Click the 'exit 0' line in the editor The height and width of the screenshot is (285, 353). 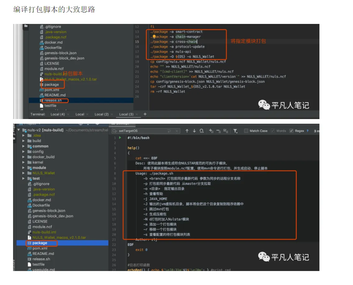coord(141,250)
